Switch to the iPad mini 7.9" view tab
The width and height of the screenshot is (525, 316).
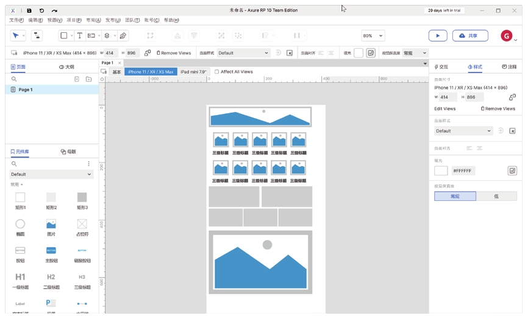193,72
